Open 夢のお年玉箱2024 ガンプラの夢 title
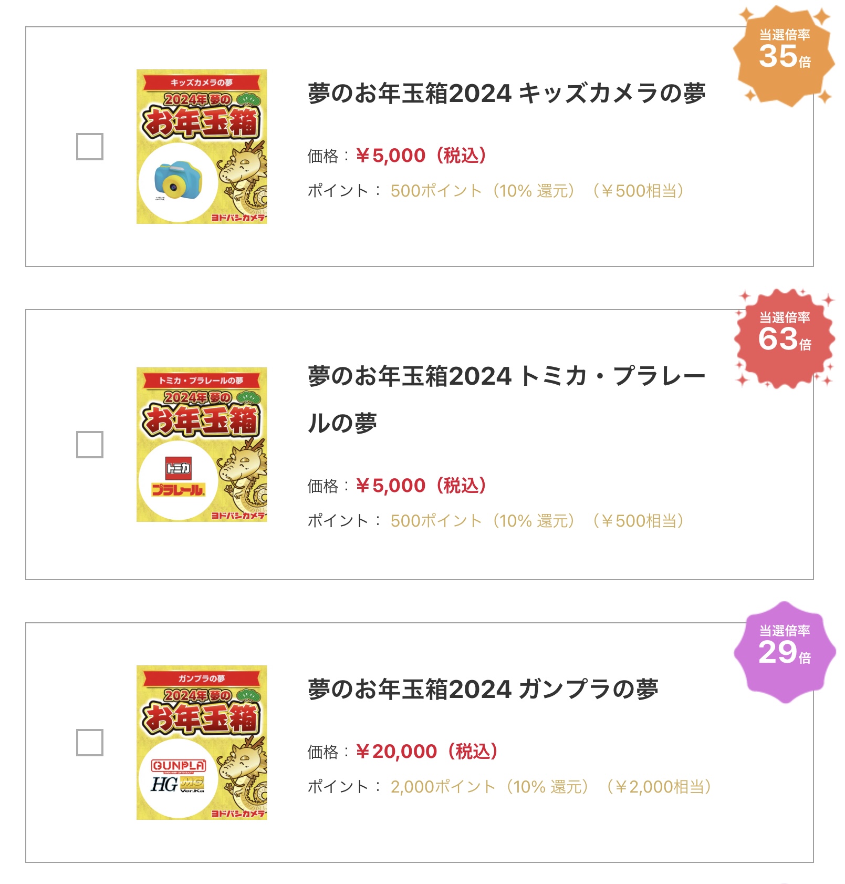845x884 pixels. [483, 690]
